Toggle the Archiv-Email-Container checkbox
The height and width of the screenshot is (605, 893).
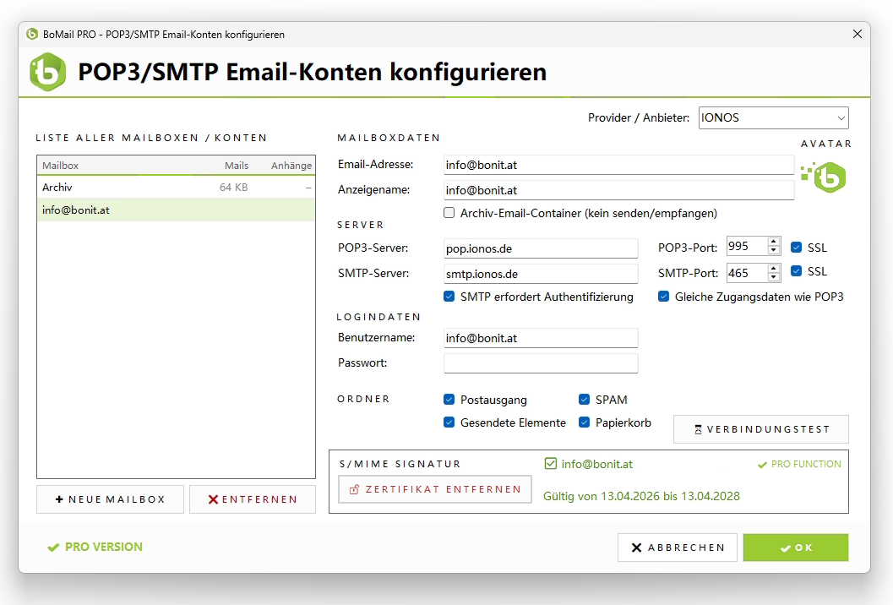coord(449,213)
